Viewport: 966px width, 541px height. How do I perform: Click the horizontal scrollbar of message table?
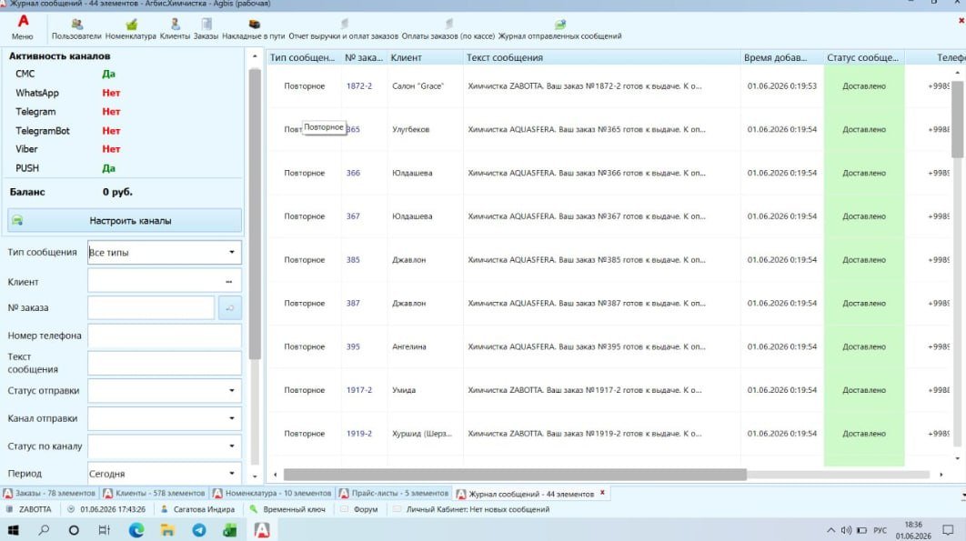[515, 475]
